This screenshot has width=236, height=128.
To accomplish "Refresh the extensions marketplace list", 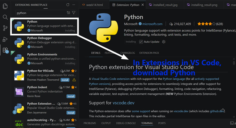I will click(68, 5).
